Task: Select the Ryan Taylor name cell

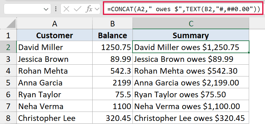Action: [x=55, y=94]
